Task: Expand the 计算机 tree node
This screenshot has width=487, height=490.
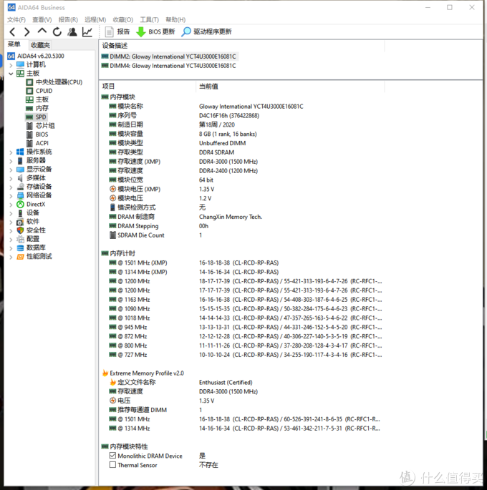Action: pyautogui.click(x=11, y=65)
